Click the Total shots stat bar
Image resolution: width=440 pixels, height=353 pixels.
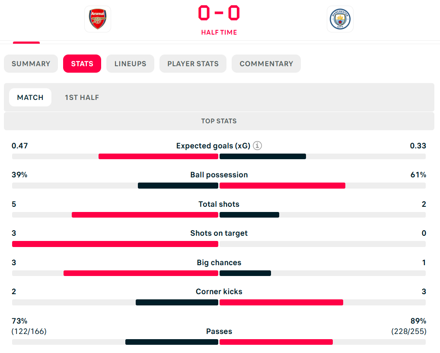pos(219,215)
